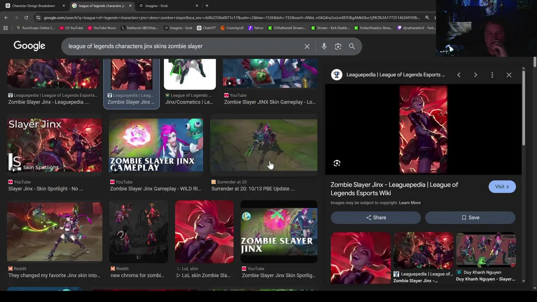Open Zombie Slayer Jinx Gameplay Wild Rift thumbnail

156,145
